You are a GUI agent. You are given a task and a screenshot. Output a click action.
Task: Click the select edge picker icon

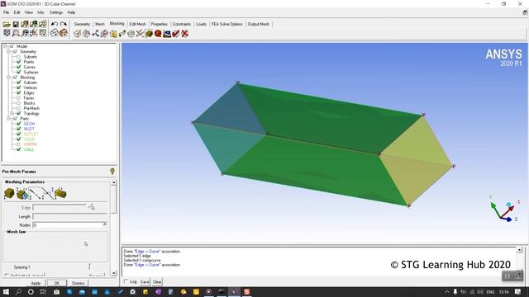[x=92, y=207]
